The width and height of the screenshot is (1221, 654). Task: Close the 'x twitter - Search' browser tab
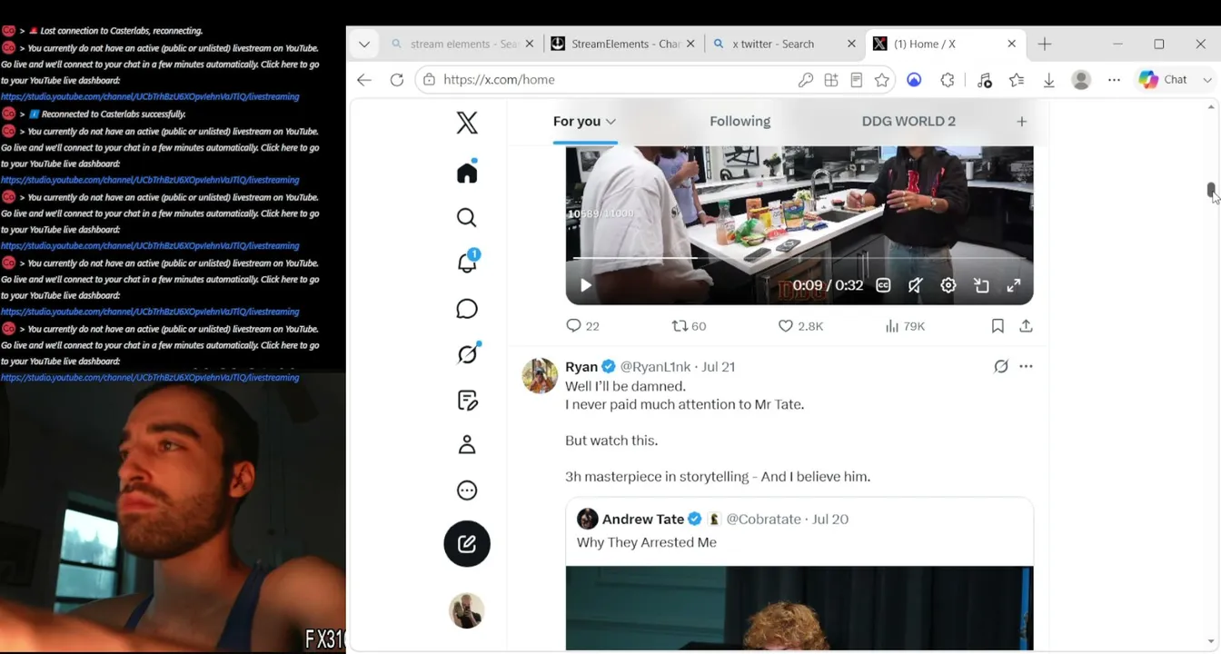point(851,44)
